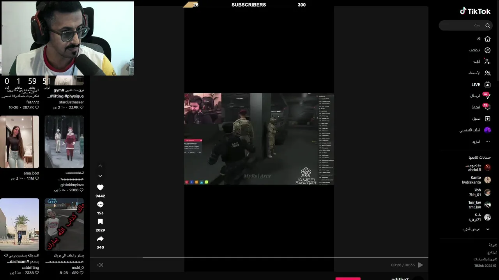Open stardustnasser profile name
499x280 pixels.
point(71,102)
